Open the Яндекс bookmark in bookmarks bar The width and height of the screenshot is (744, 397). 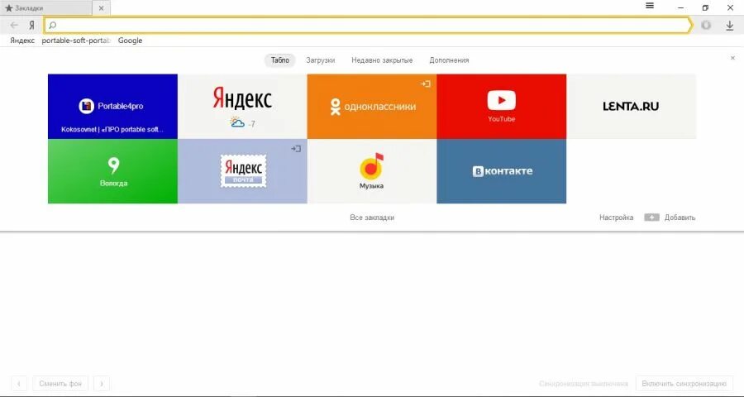(x=22, y=41)
